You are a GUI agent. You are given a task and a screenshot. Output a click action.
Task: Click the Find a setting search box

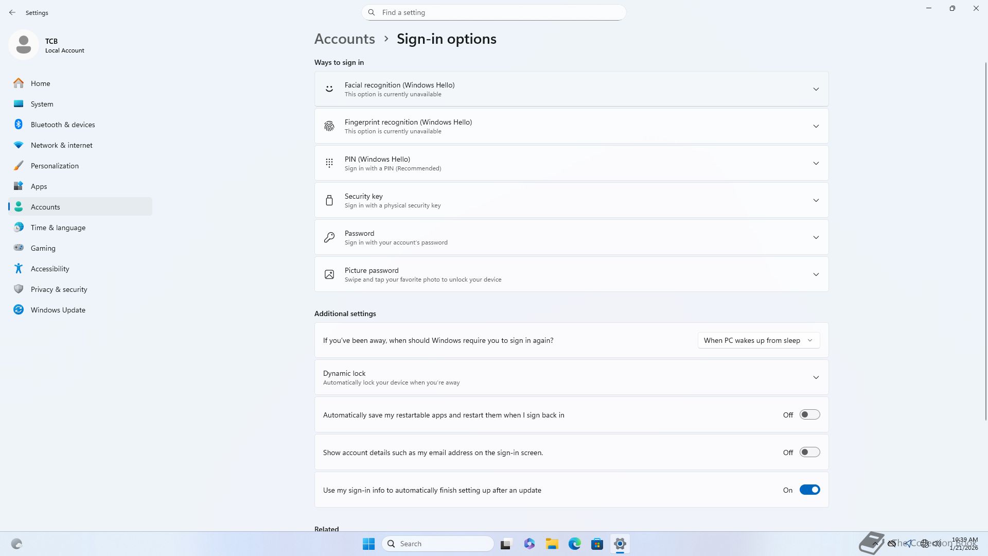pos(494,12)
